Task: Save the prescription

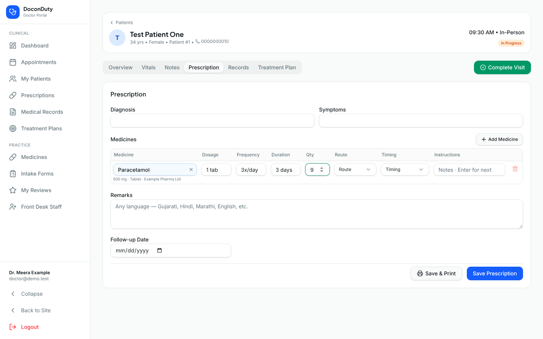Action: pyautogui.click(x=495, y=273)
